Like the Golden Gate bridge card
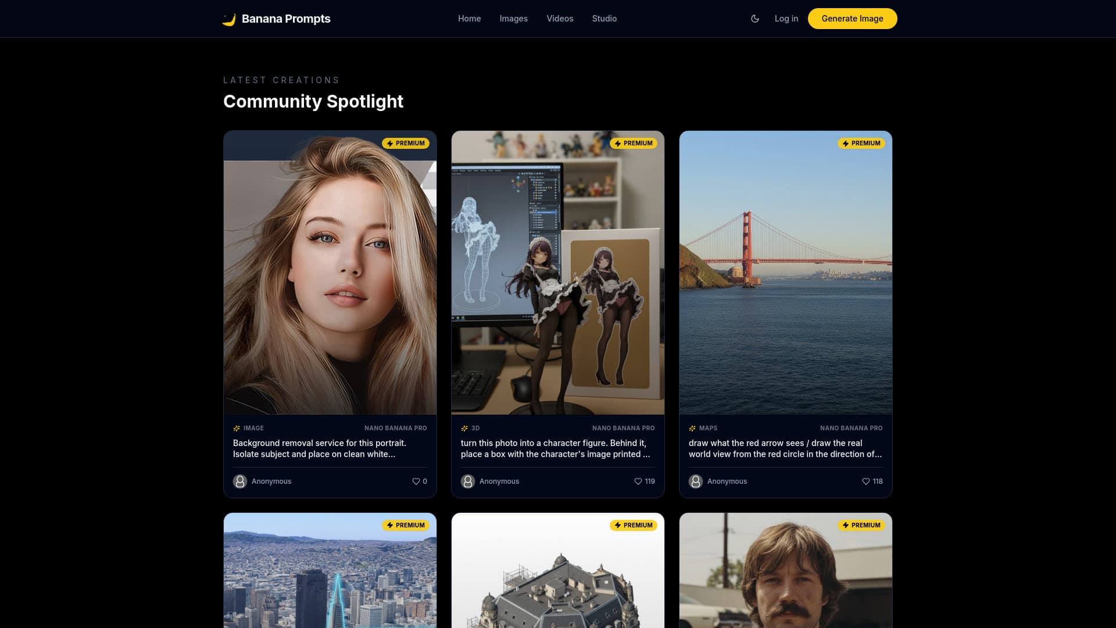The image size is (1116, 628). (865, 481)
